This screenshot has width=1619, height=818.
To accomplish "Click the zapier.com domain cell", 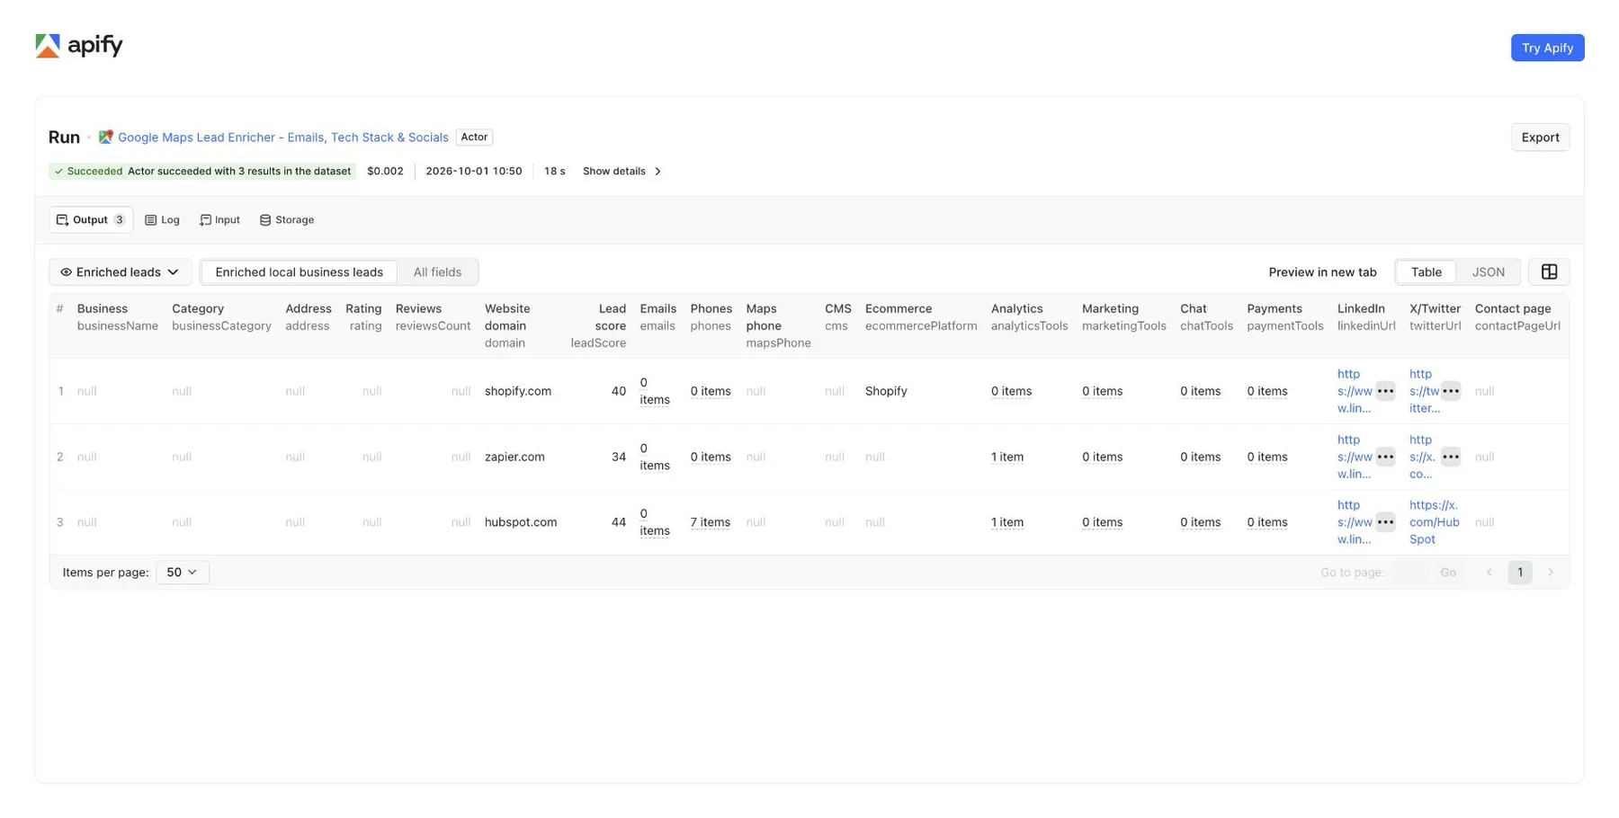I will click(514, 457).
